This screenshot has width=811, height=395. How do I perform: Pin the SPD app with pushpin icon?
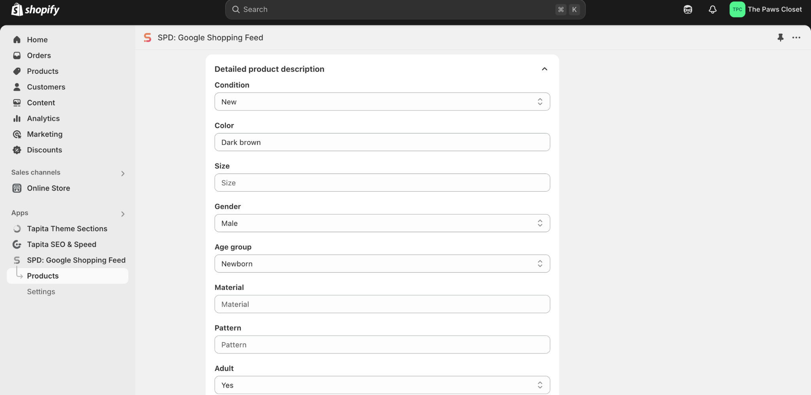tap(780, 38)
